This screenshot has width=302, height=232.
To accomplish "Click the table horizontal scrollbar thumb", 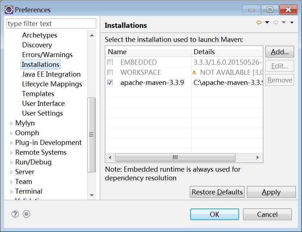I will tap(175, 158).
